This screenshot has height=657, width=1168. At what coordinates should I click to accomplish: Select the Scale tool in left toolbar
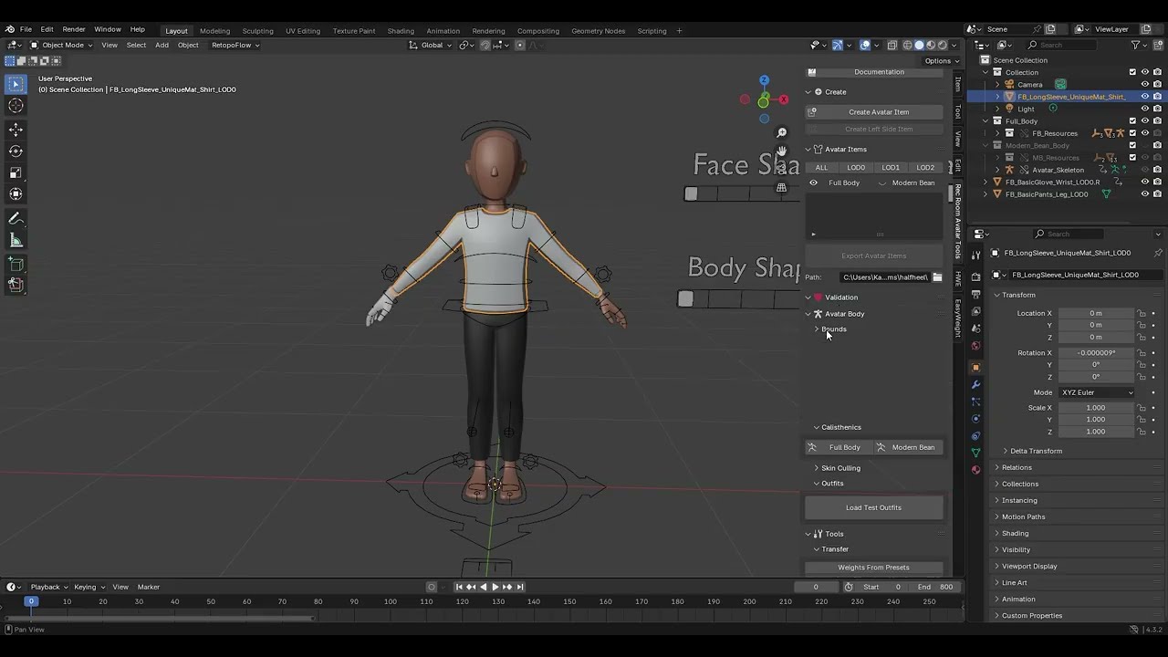(x=16, y=172)
